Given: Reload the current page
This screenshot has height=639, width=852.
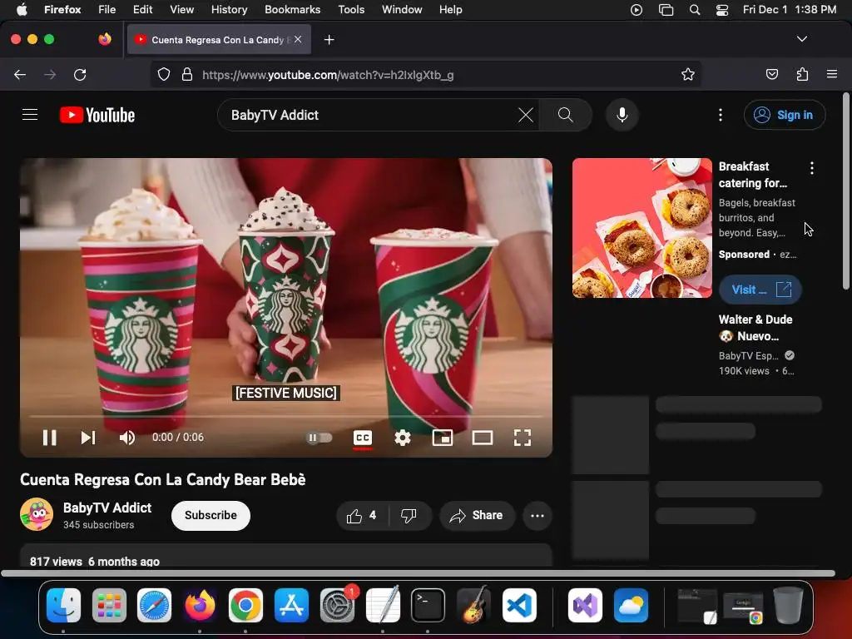Looking at the screenshot, I should (x=80, y=74).
